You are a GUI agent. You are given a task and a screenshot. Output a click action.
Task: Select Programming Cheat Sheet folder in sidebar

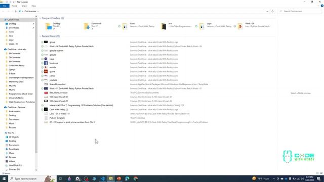[x=21, y=94]
